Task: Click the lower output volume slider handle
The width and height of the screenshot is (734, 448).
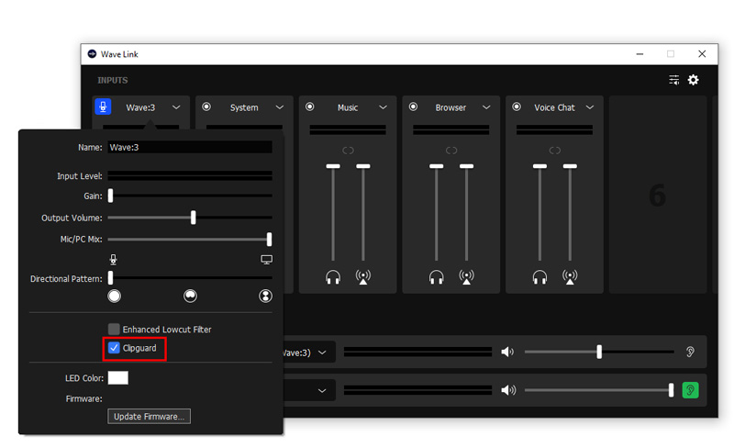Action: pyautogui.click(x=672, y=390)
